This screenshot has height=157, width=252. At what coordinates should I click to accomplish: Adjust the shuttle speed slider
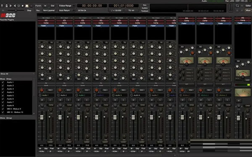click(16, 10)
